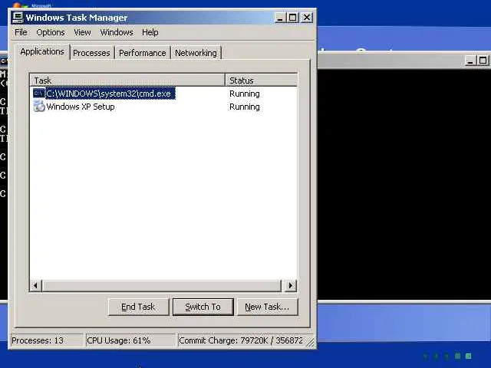Click the left arrow of horizontal scrollbar

click(x=36, y=285)
